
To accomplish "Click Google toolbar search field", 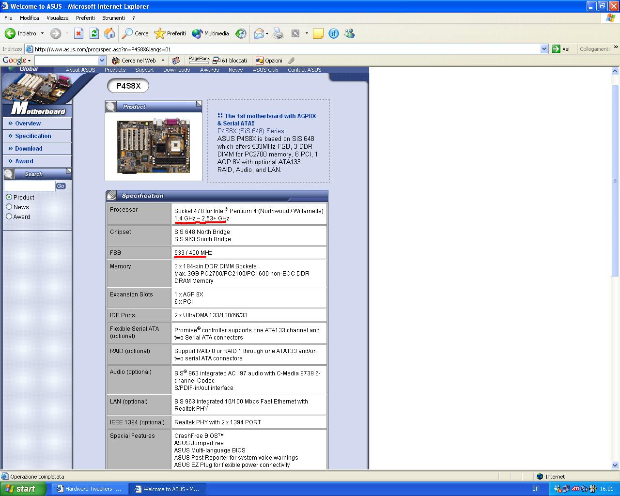I will click(66, 61).
